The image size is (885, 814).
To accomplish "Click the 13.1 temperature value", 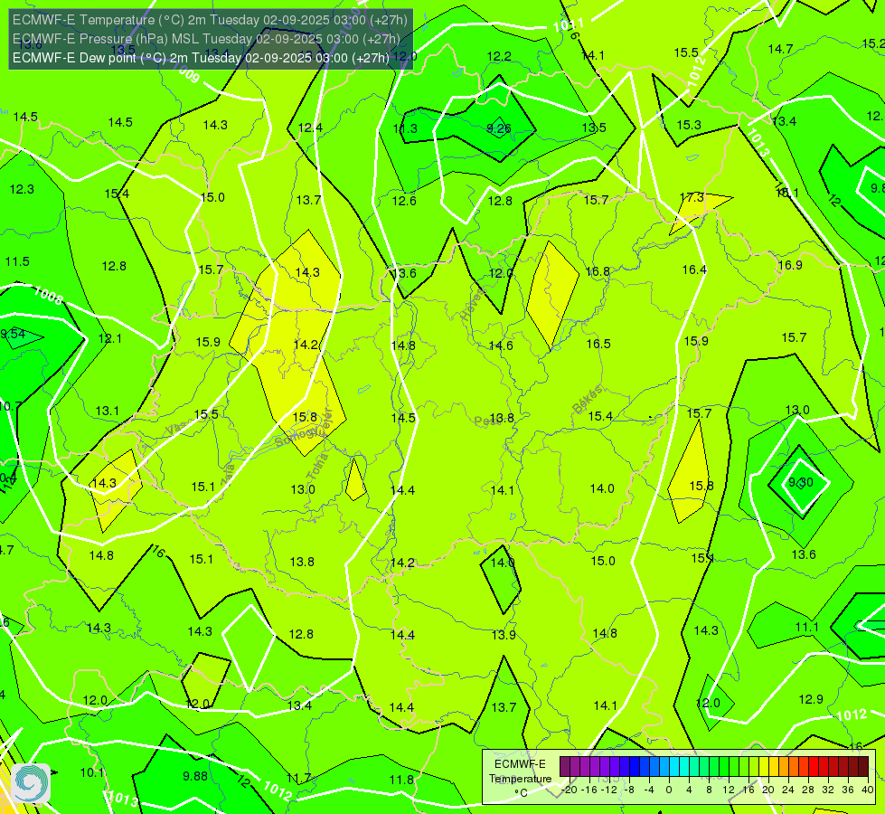I will pos(108,411).
